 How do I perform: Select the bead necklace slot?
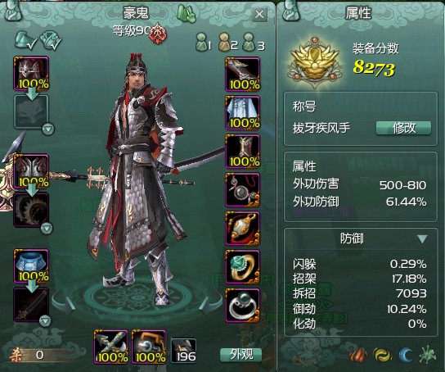(x=243, y=190)
